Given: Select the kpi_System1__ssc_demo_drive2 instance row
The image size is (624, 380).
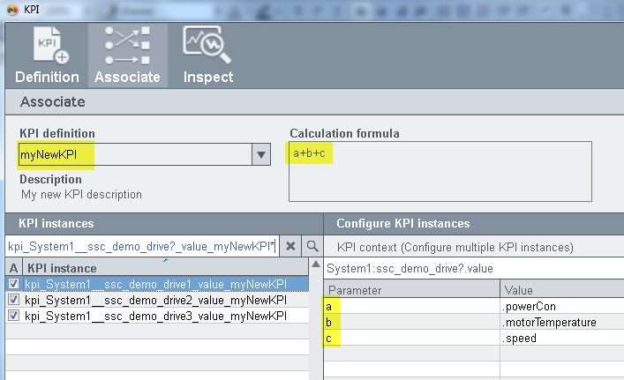Looking at the screenshot, I should click(155, 300).
